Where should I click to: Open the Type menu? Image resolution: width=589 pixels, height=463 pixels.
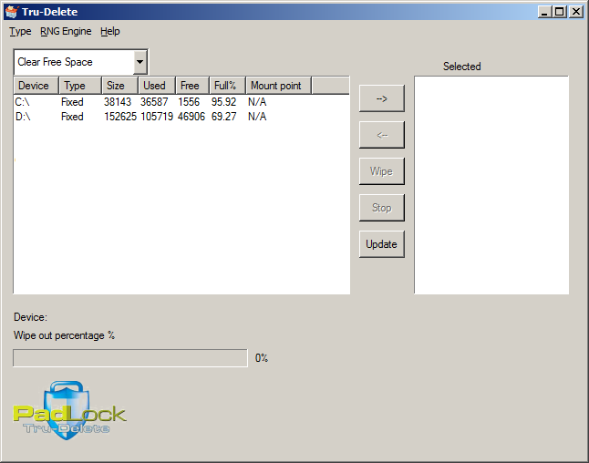coord(20,31)
